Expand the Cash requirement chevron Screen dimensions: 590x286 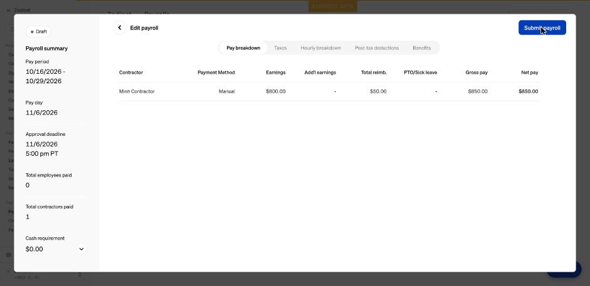tap(82, 249)
